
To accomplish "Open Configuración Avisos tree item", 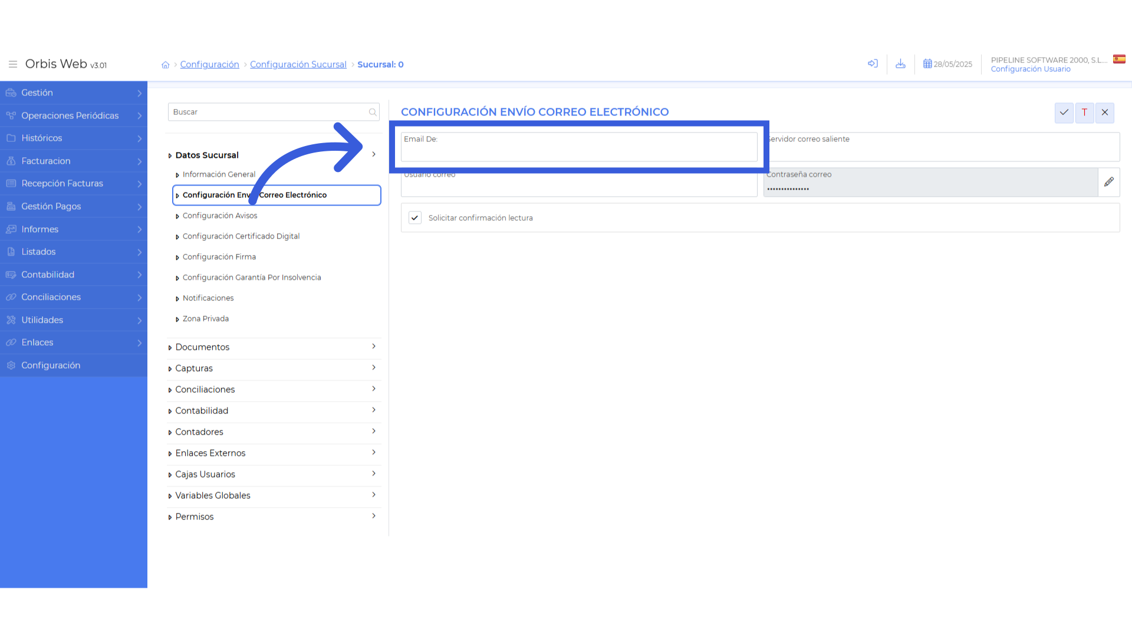I will 220,216.
